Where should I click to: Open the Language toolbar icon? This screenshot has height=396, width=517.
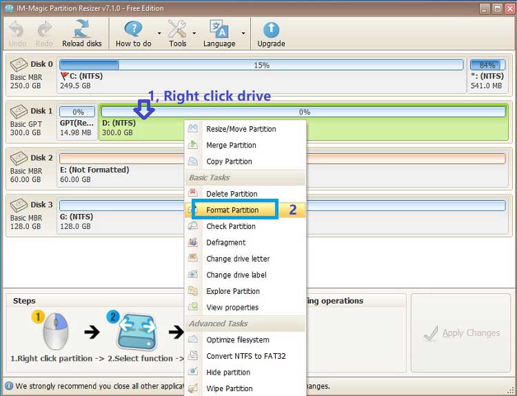(x=219, y=29)
